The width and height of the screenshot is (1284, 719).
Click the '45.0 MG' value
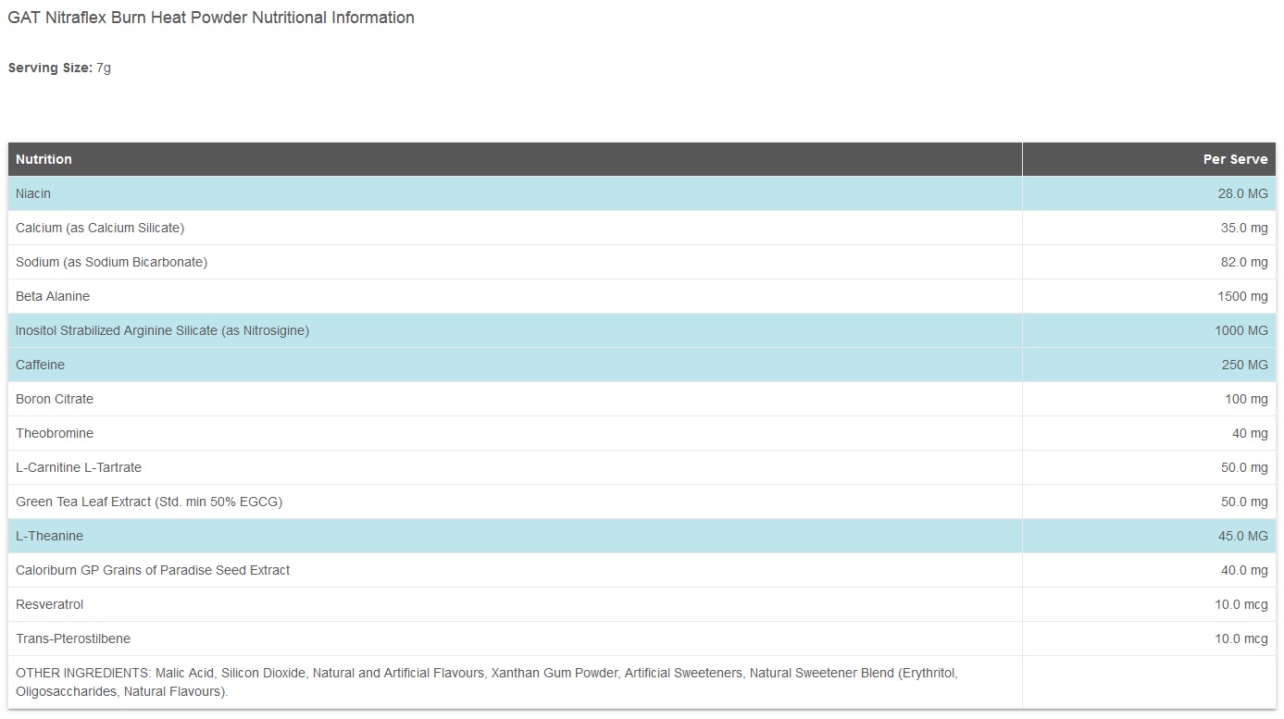pyautogui.click(x=1242, y=536)
